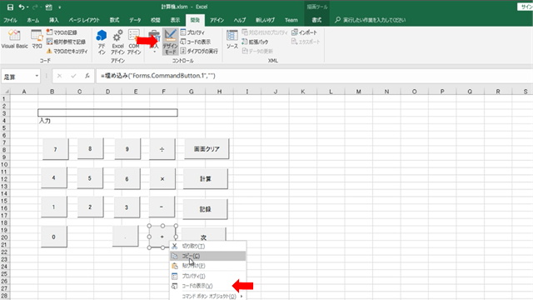The image size is (533, 300).
Task: Start マクロの記録 (Record Macro)
Action: point(62,32)
